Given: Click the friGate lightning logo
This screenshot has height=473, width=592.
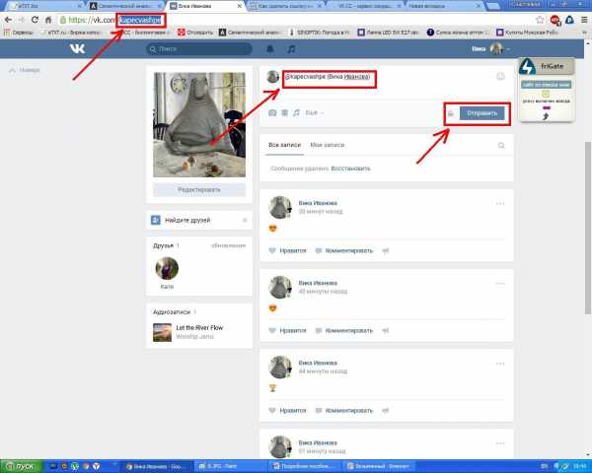Looking at the screenshot, I should point(528,66).
